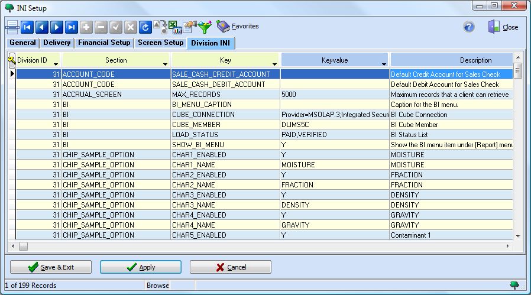Jump to the last record
Viewport: 531px width, 295px height.
pyautogui.click(x=71, y=27)
